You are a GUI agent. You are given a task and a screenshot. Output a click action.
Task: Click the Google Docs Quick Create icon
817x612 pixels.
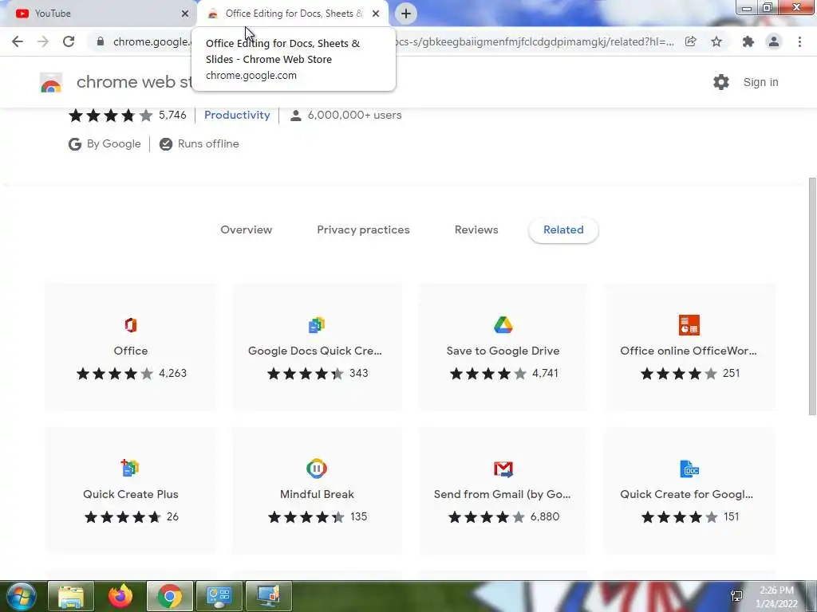317,325
